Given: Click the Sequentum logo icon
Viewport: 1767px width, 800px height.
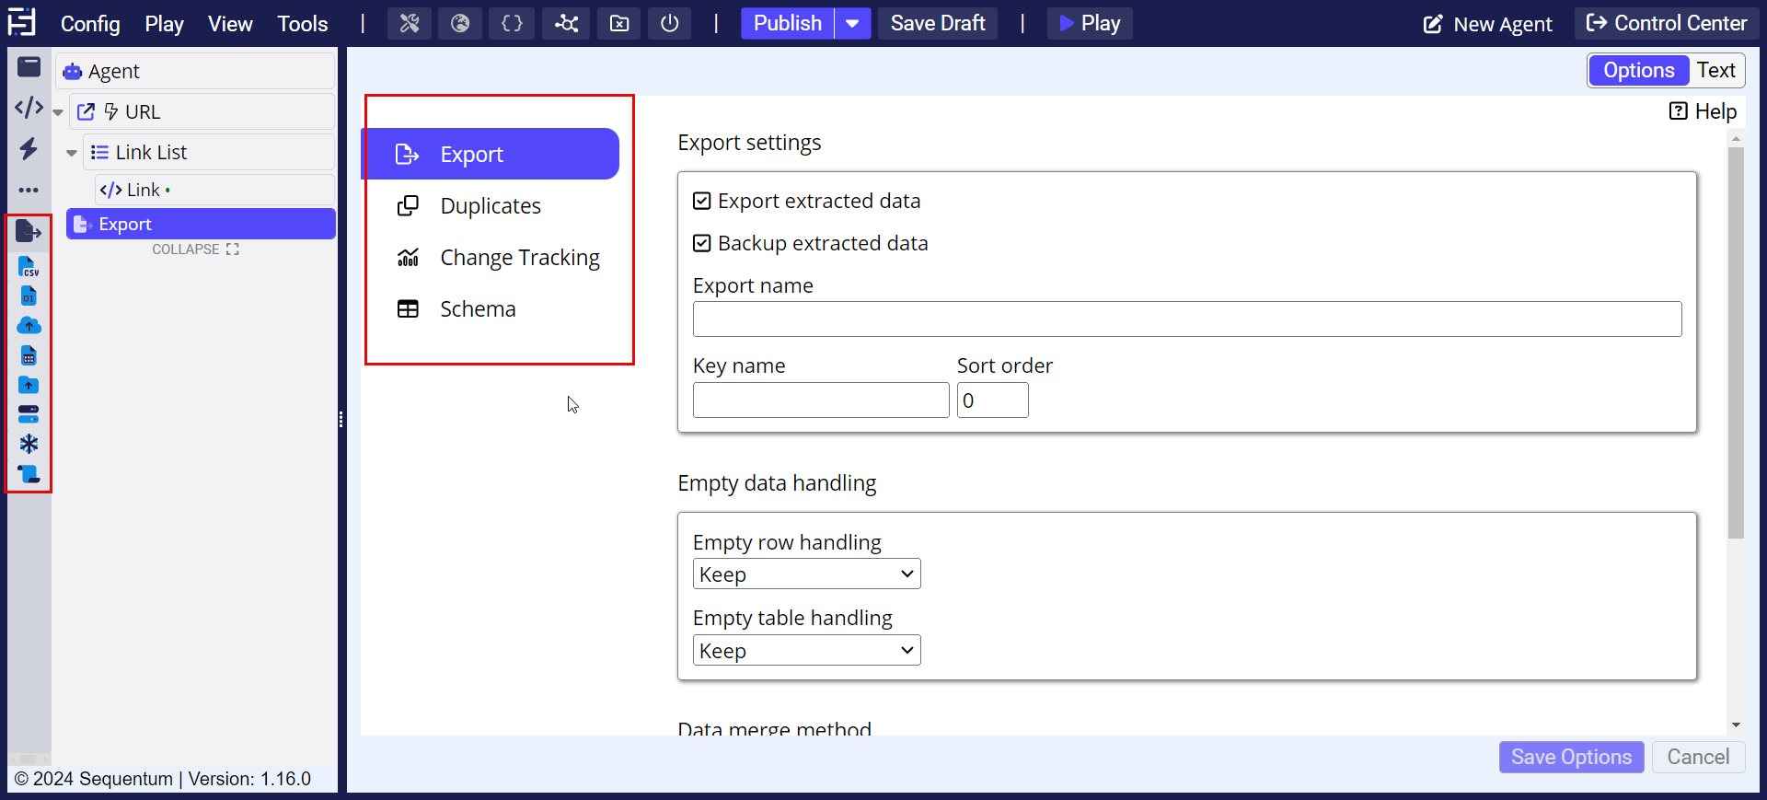Looking at the screenshot, I should pyautogui.click(x=22, y=22).
